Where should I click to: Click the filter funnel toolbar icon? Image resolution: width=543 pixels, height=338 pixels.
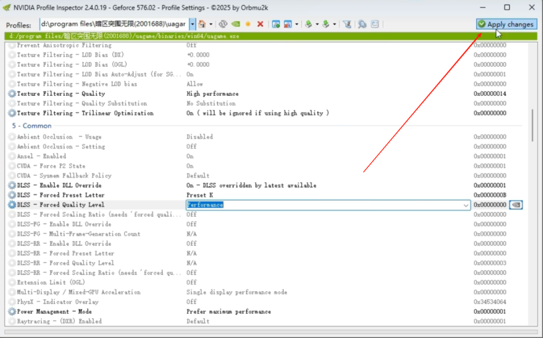coord(347,24)
